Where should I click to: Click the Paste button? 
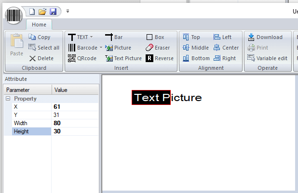(x=17, y=45)
